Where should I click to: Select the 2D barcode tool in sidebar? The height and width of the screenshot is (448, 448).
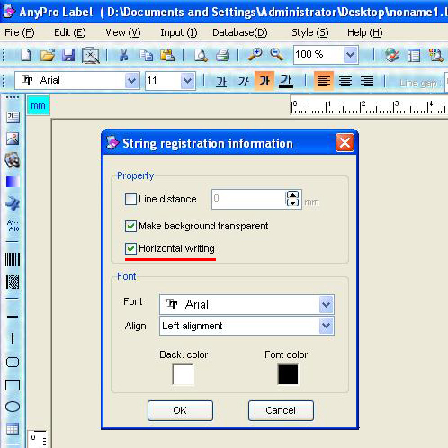click(13, 282)
